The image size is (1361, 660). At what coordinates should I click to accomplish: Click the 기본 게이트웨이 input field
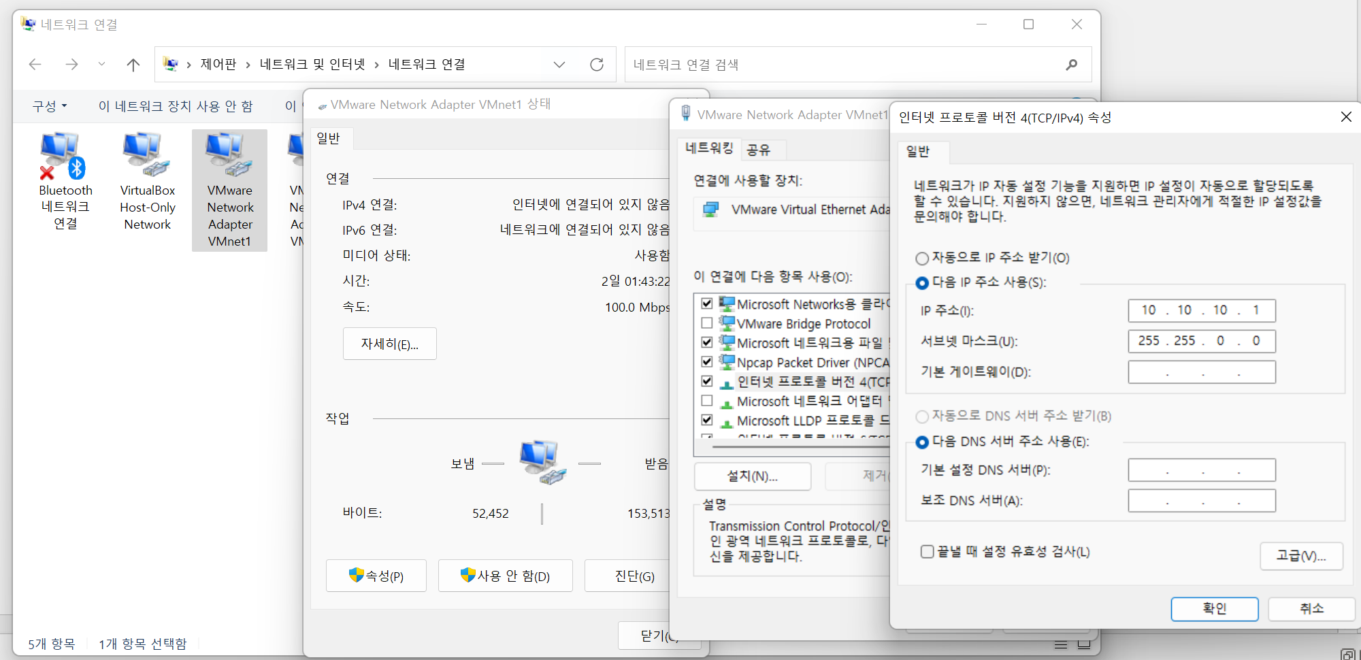pyautogui.click(x=1202, y=372)
